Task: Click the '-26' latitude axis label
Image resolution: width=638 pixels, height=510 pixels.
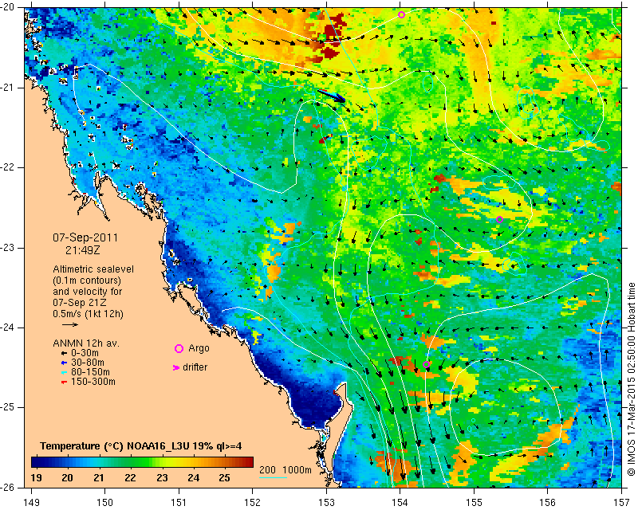Action: (x=9, y=488)
